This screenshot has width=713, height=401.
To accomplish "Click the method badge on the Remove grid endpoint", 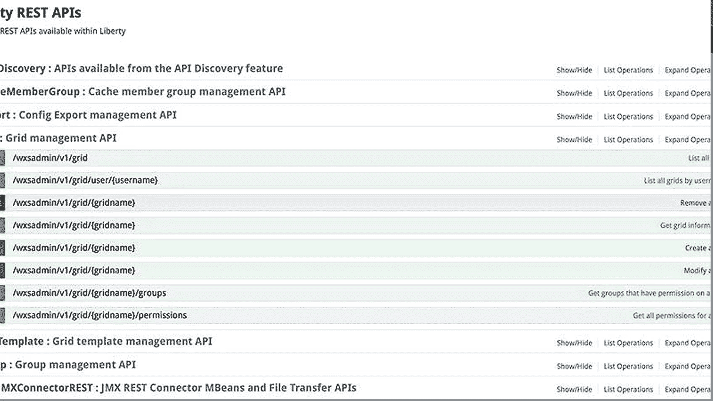I will [4, 202].
